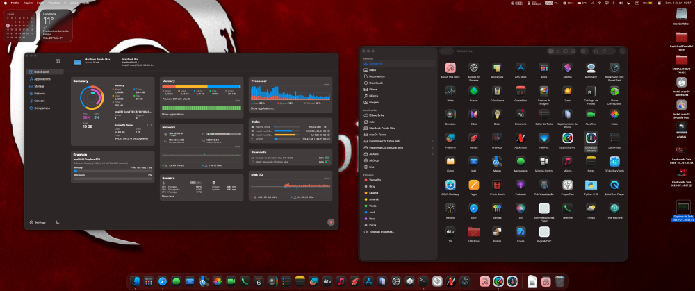Go to Storage in Statistica sidebar

point(44,86)
